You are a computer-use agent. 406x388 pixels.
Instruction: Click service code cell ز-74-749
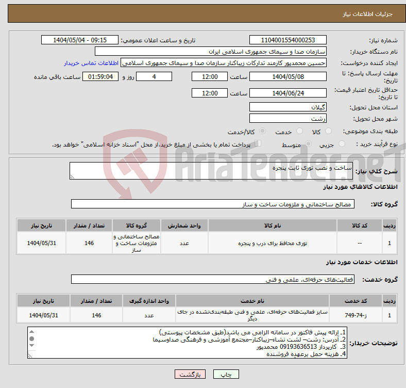(356, 315)
